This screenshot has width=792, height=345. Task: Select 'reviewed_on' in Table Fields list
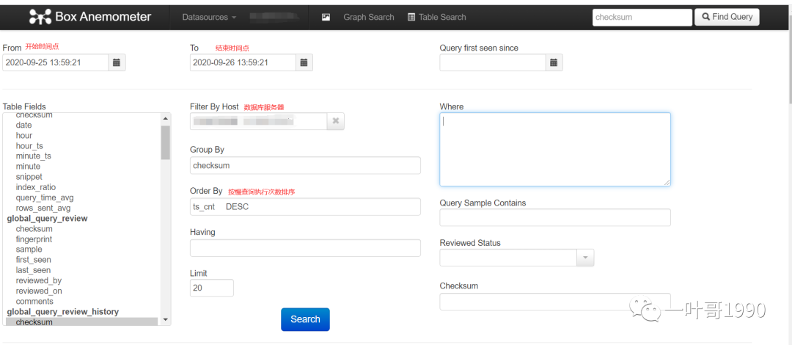tap(39, 291)
